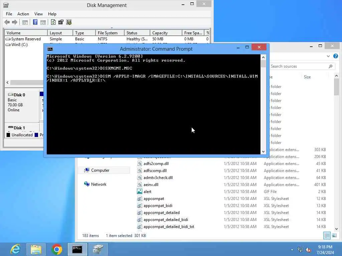342x256 pixels.
Task: Click Show/Hide Console Tree toolbar icon
Action: tap(25, 22)
